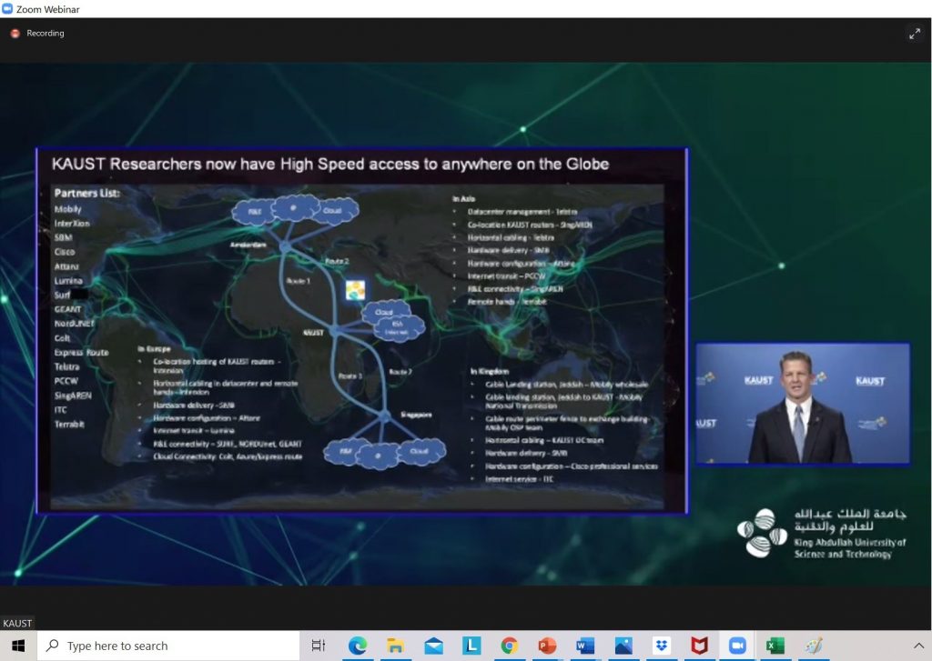Select 'SingAREN' in the Partners list
This screenshot has width=932, height=661.
(73, 396)
